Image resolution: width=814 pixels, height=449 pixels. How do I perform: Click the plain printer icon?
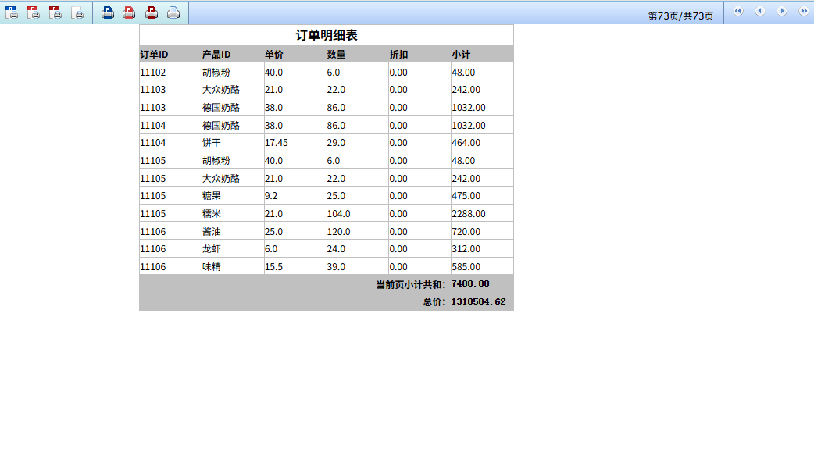(173, 12)
